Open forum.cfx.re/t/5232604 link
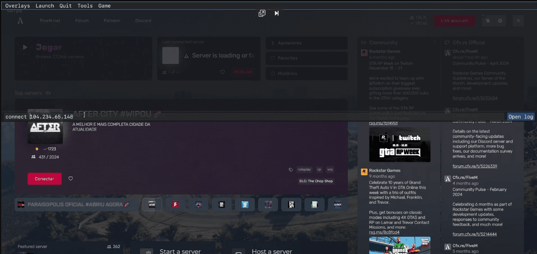537x254 pixels. tap(475, 98)
